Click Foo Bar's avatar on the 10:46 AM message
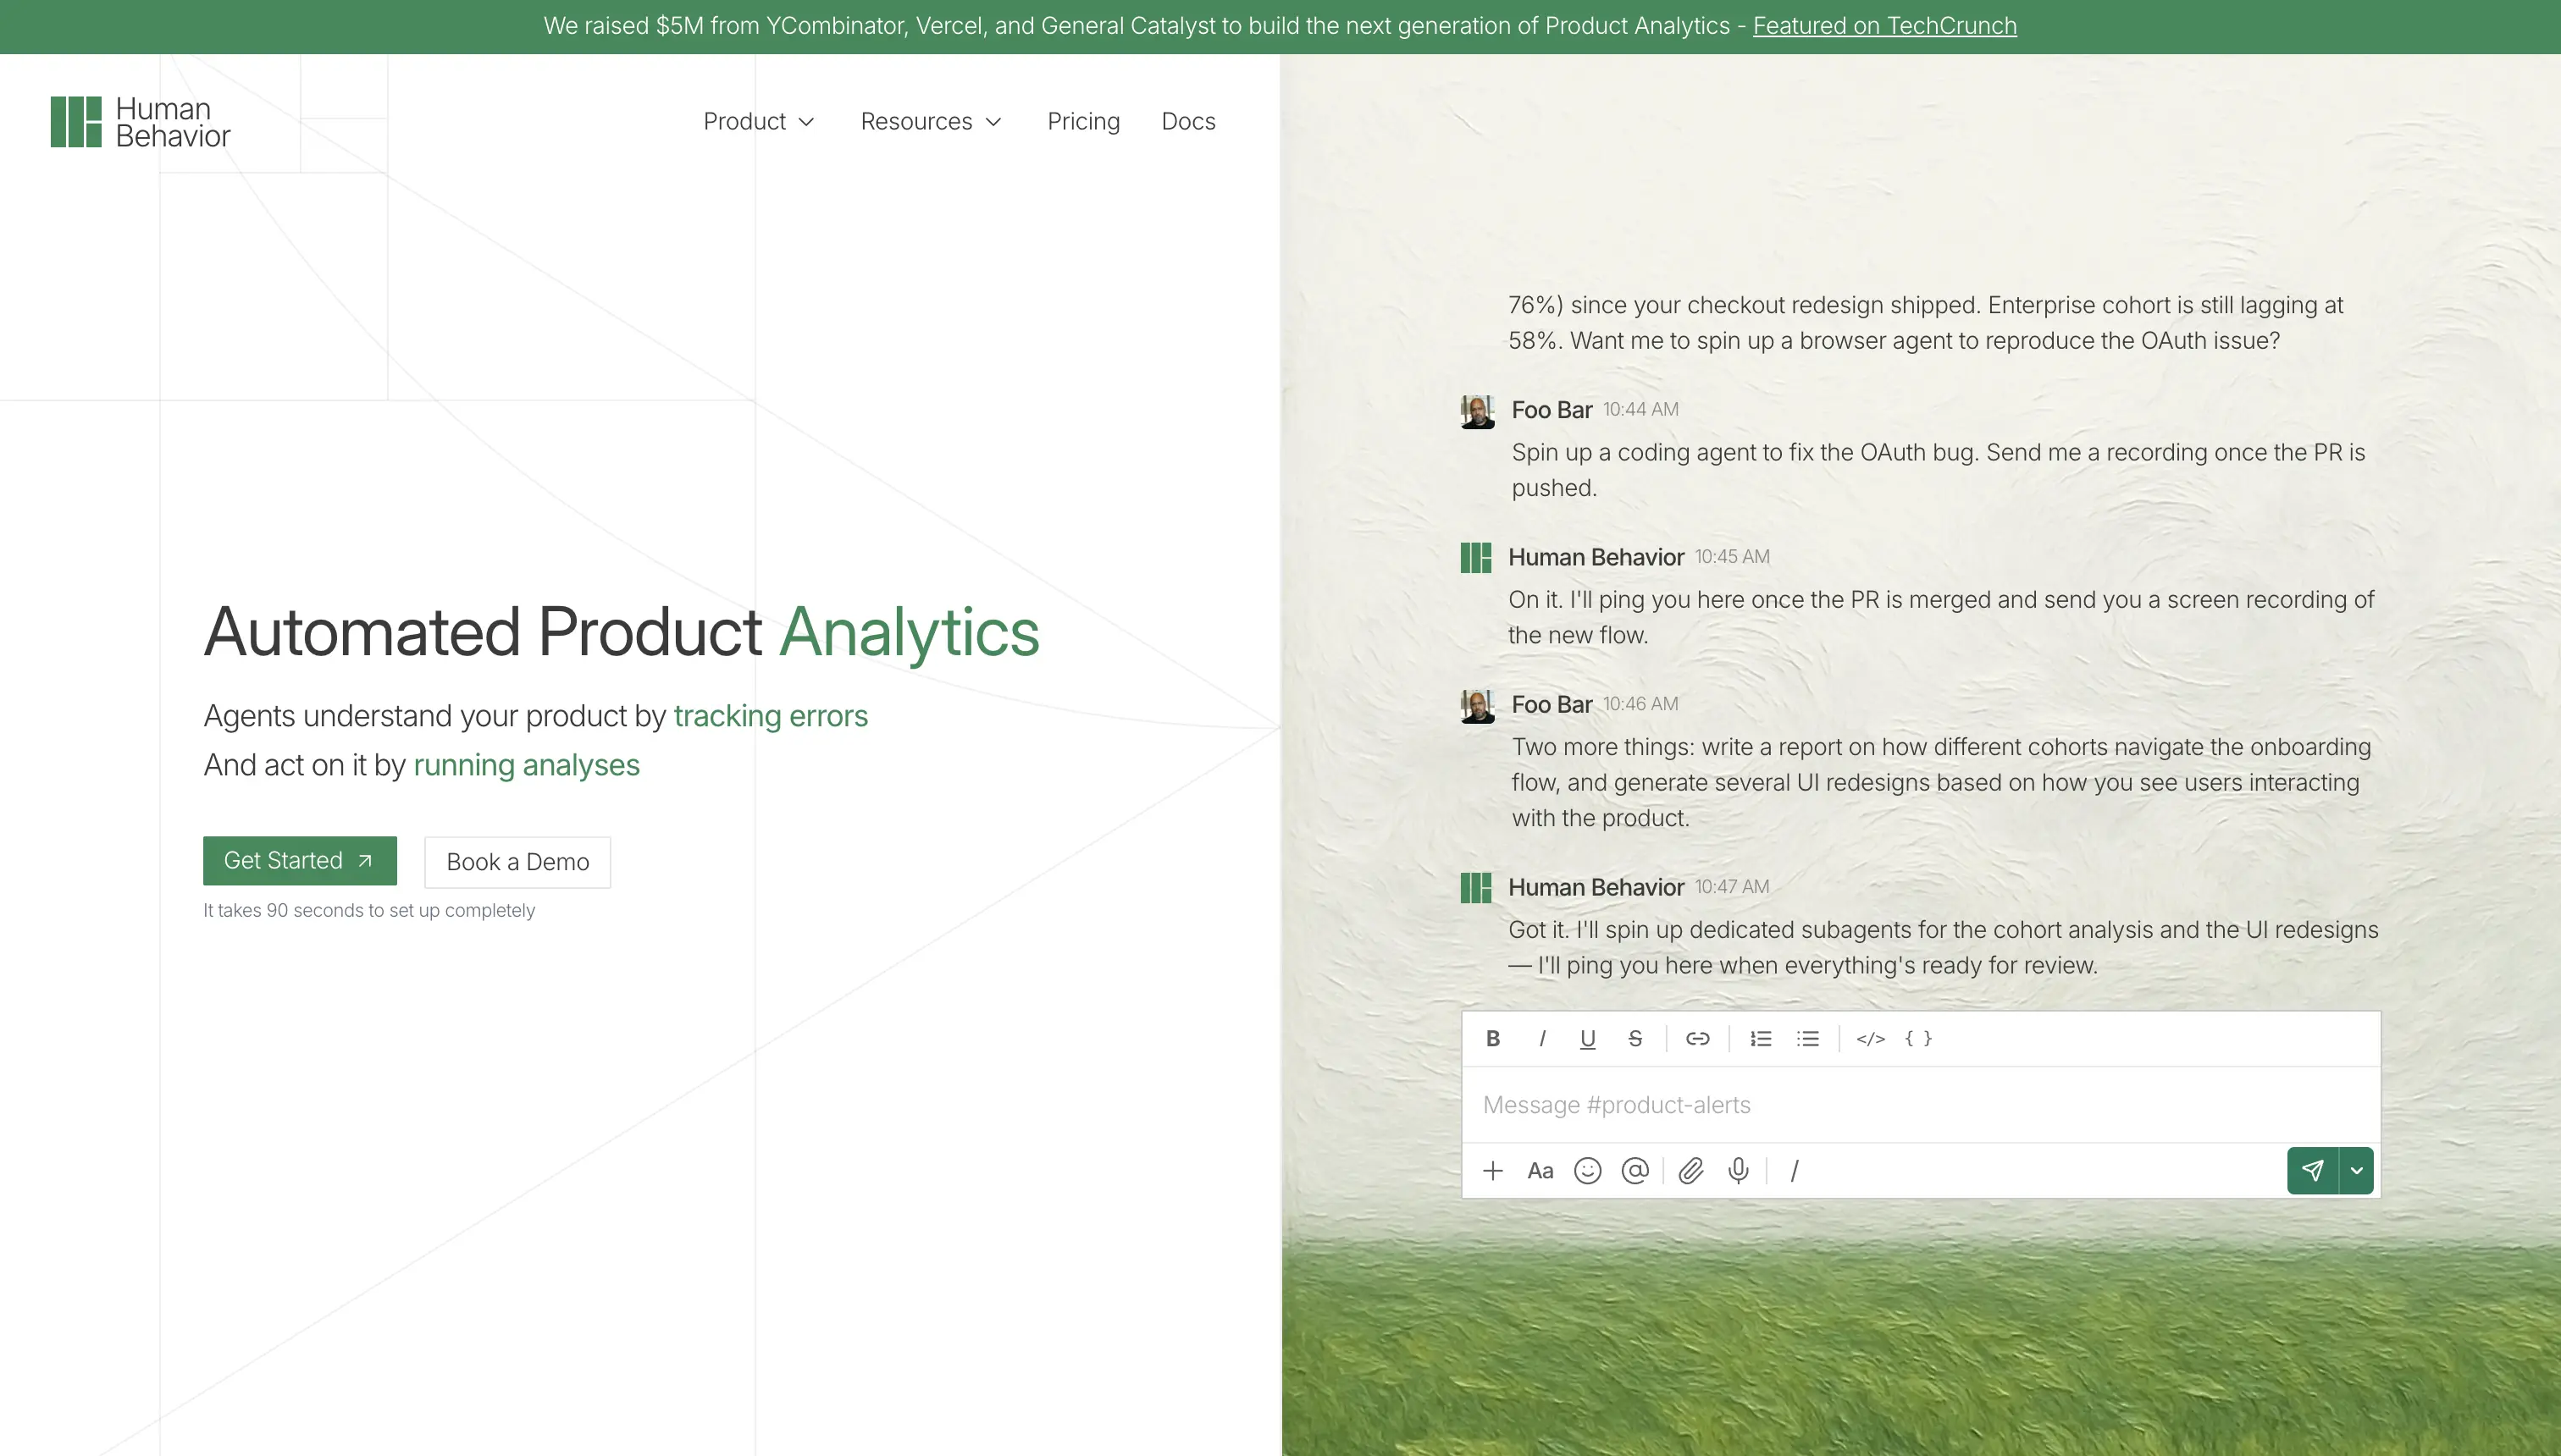Screen dimensions: 2561x1456 point(1478,706)
